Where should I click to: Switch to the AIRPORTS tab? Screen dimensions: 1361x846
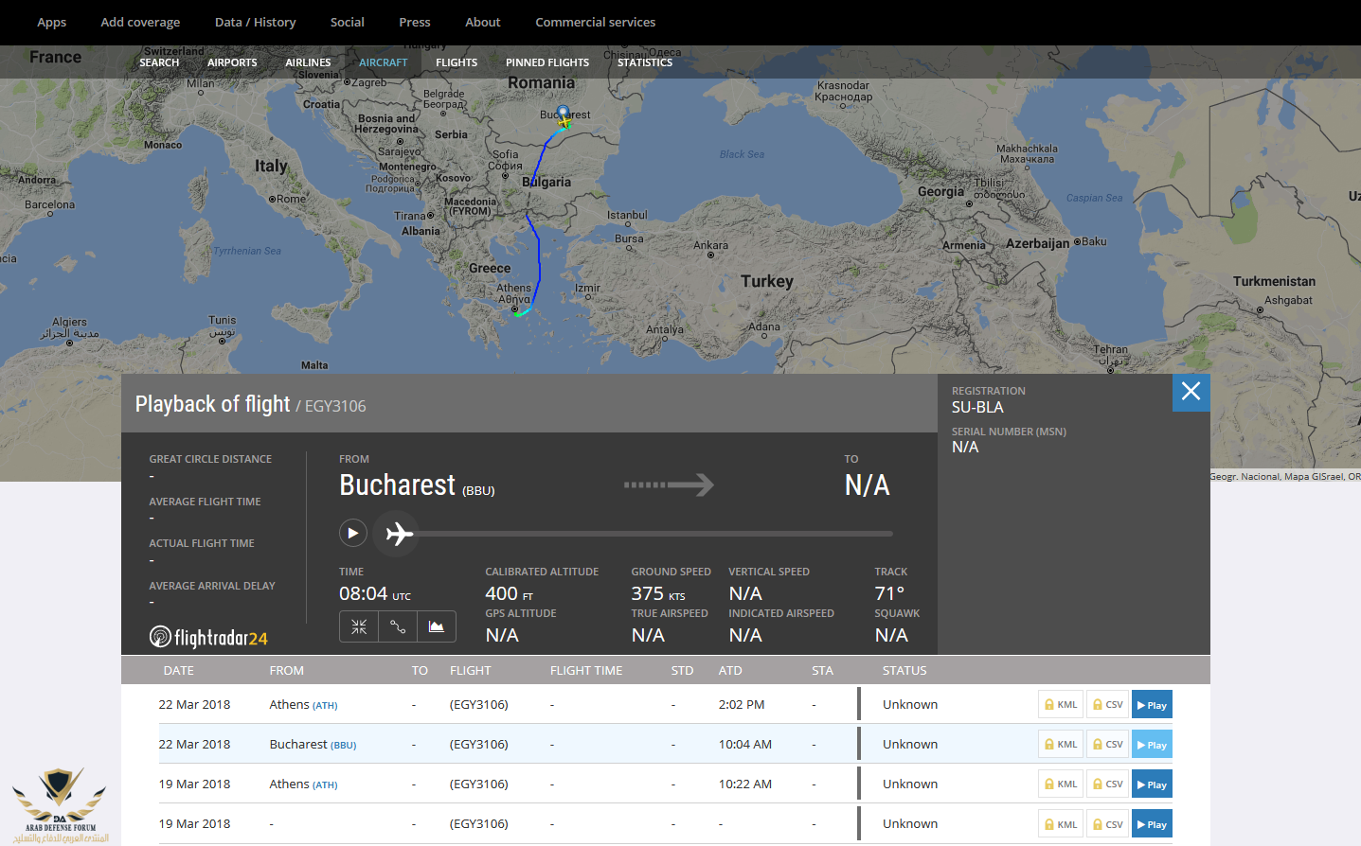pyautogui.click(x=232, y=62)
